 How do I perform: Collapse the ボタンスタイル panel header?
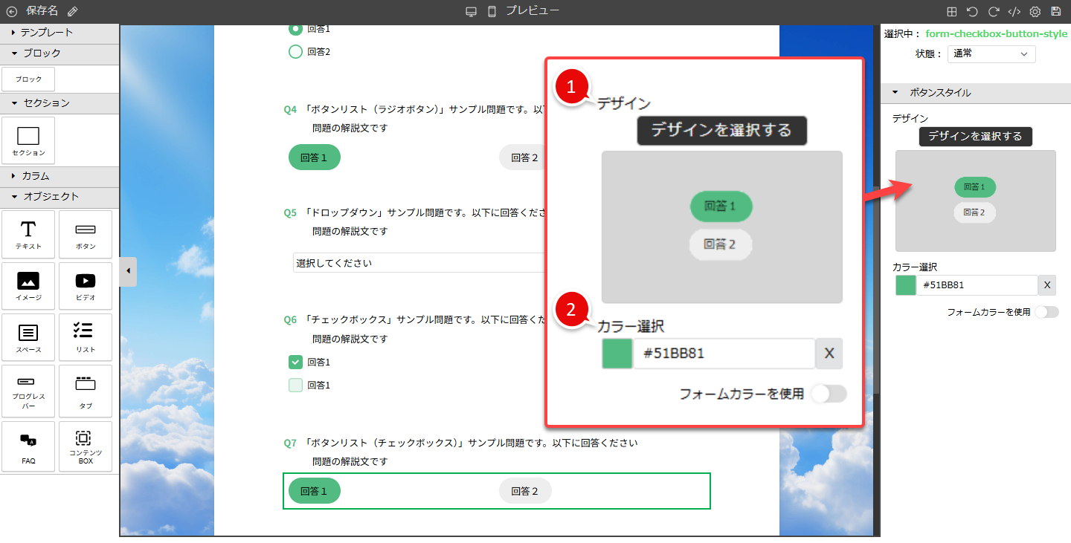point(940,93)
